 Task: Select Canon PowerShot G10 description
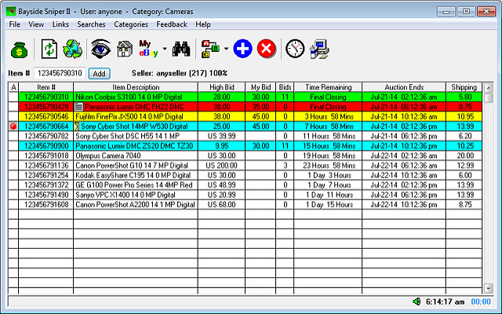coord(132,166)
